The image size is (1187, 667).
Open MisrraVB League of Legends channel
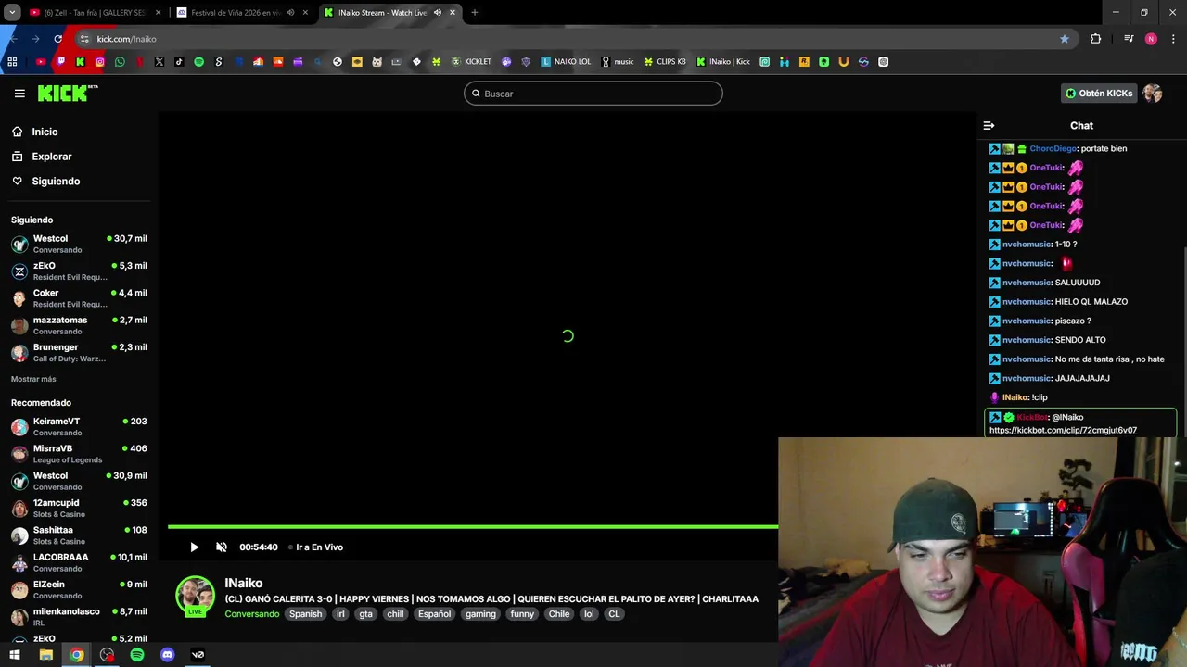[79, 454]
